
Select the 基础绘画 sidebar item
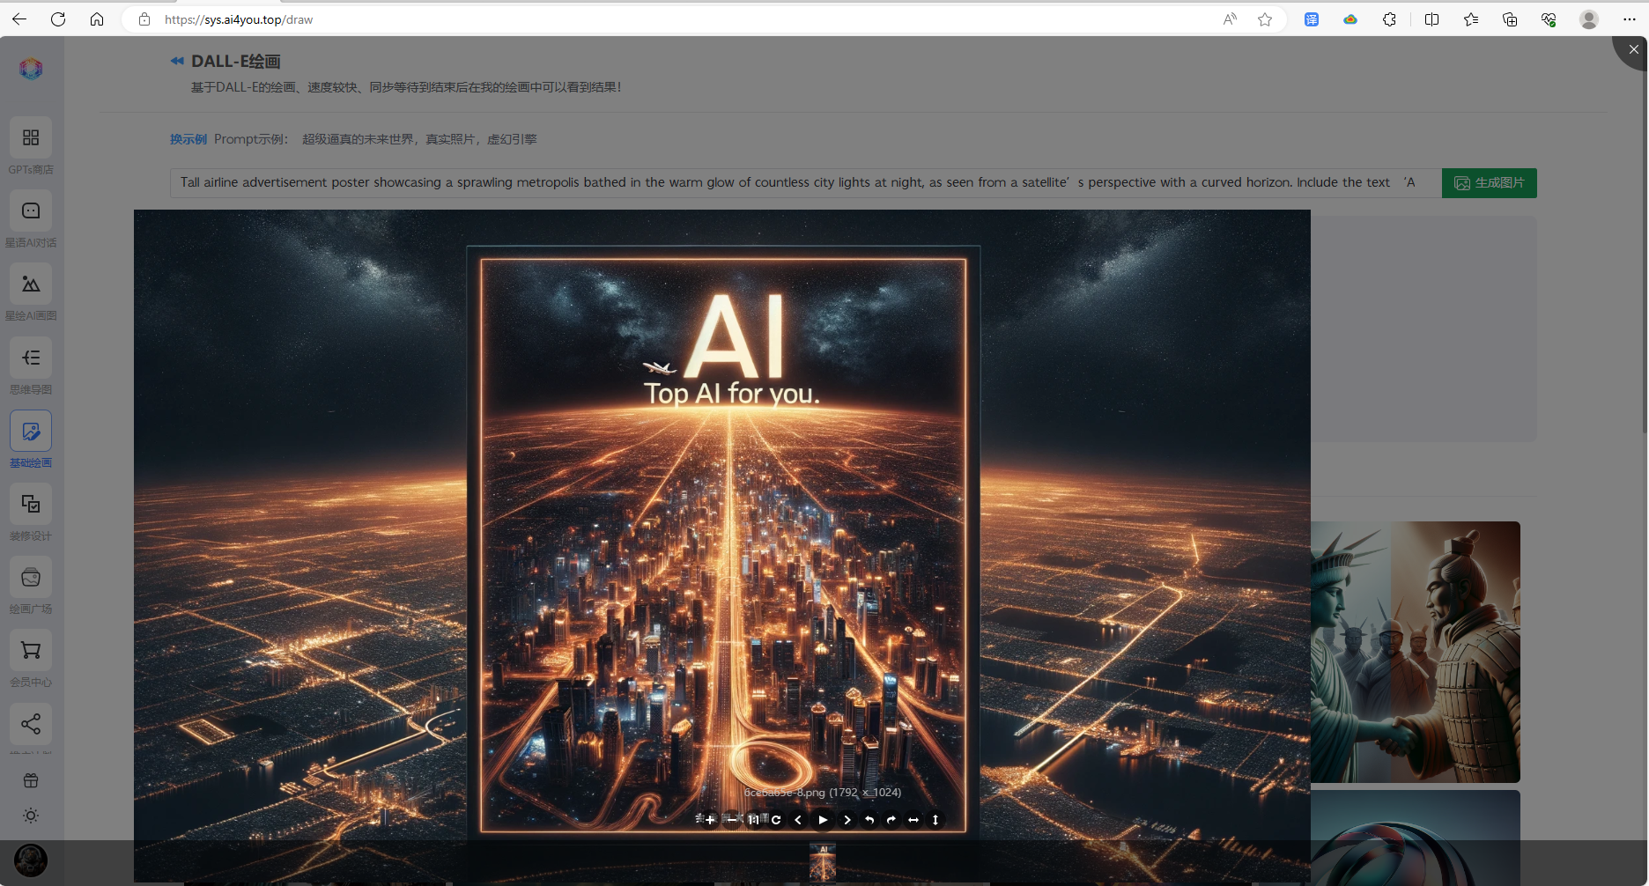(31, 439)
